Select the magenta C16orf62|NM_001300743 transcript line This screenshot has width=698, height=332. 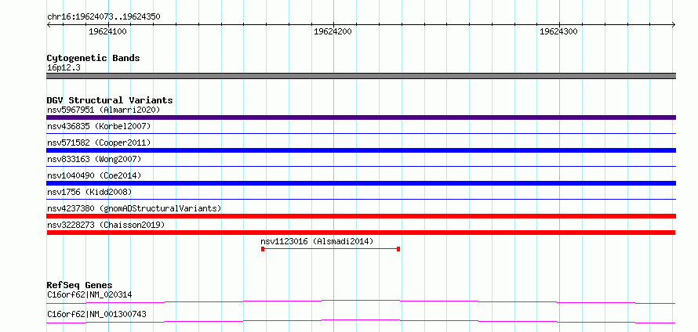[361, 321]
